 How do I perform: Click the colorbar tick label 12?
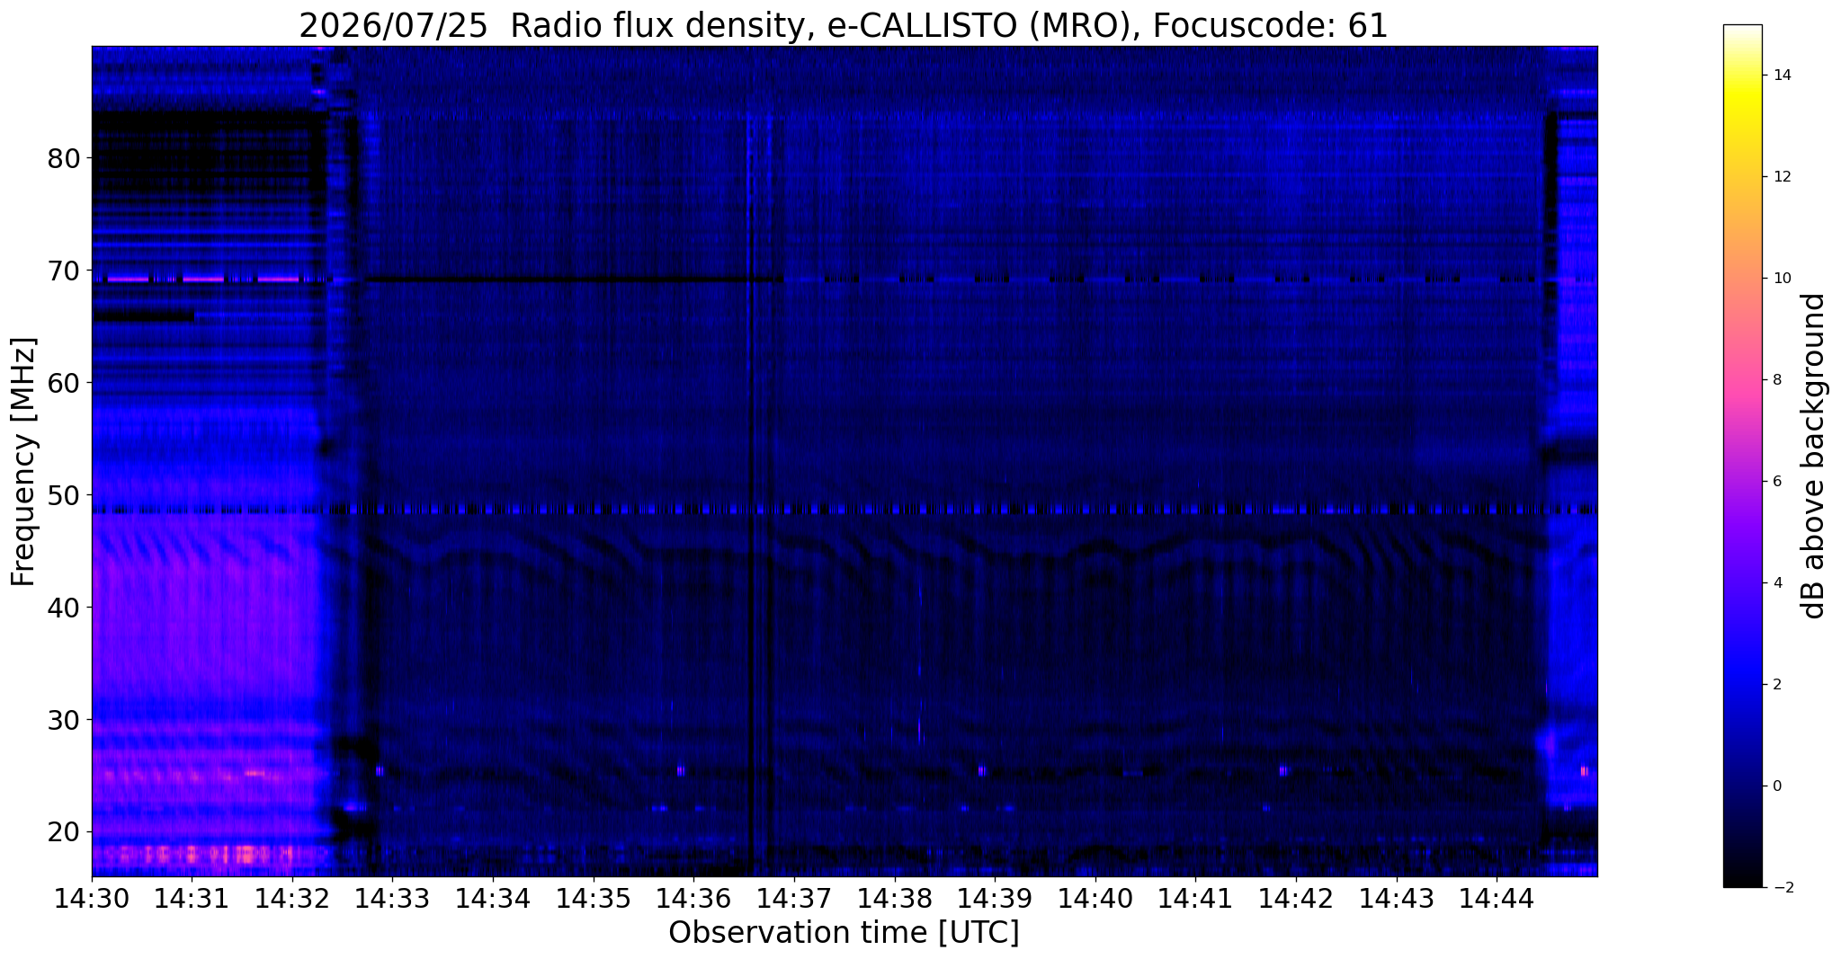(1781, 177)
